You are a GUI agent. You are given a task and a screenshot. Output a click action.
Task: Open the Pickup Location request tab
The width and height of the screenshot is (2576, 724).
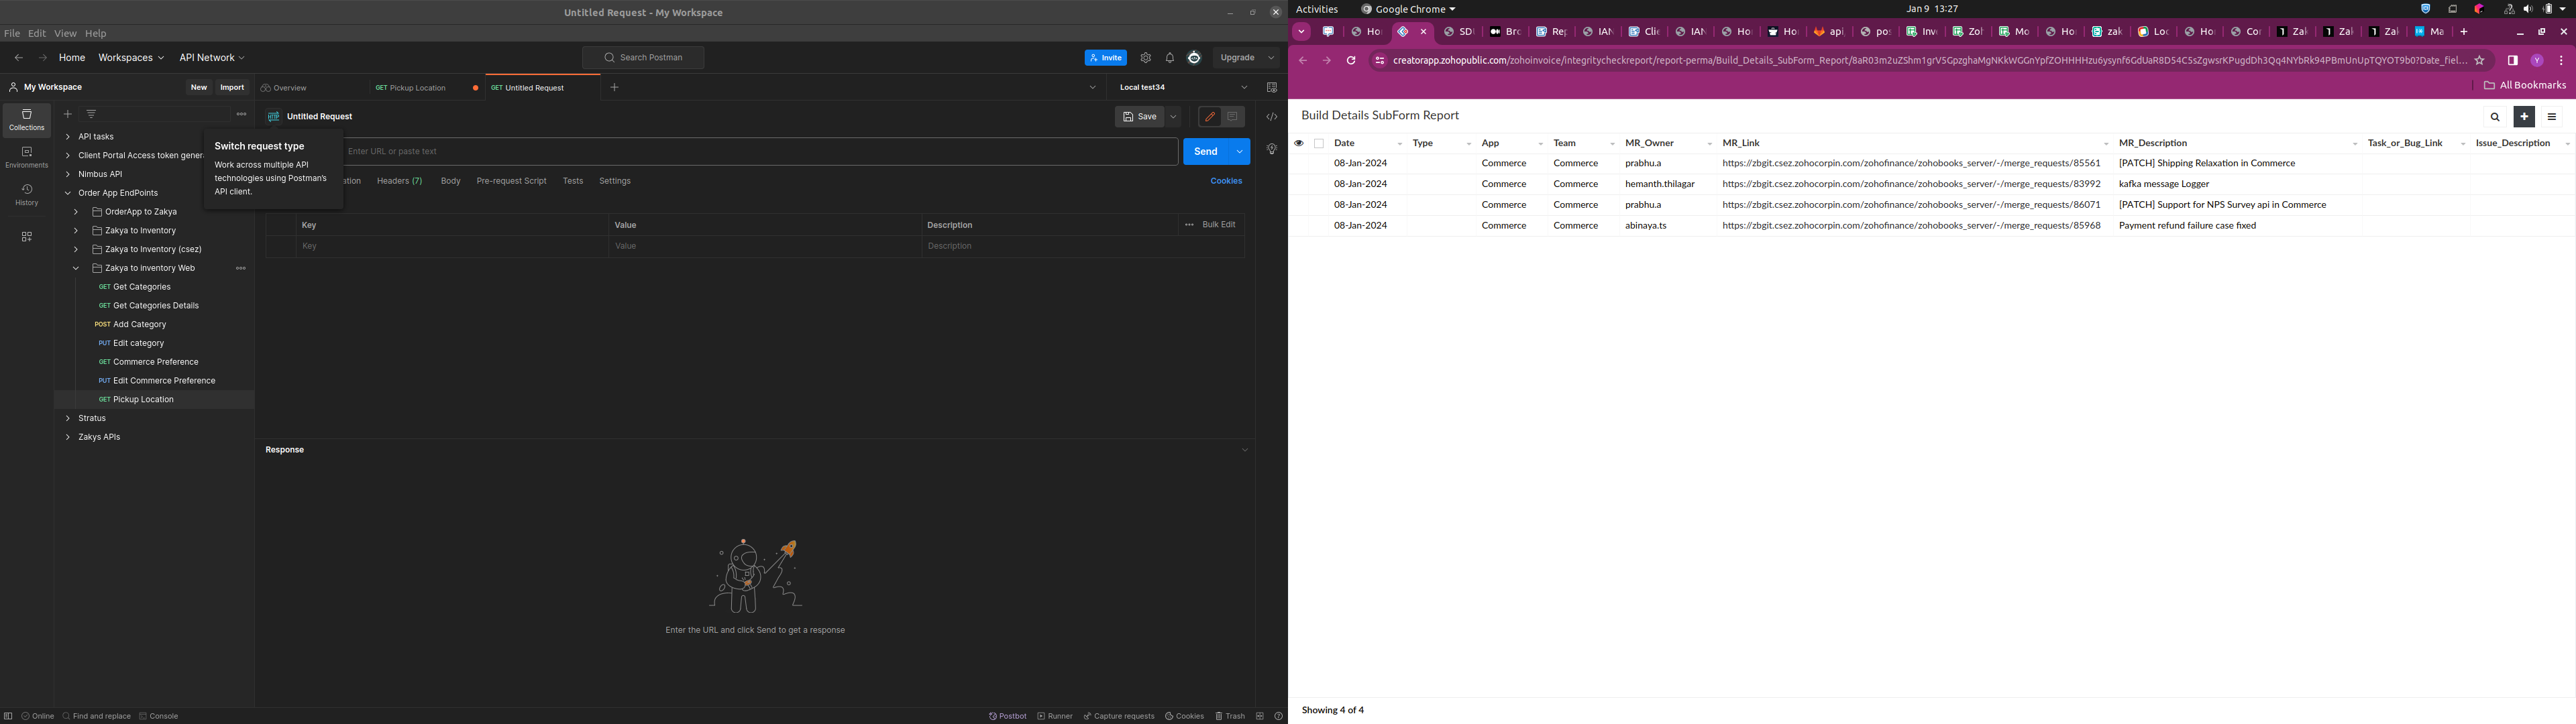(416, 88)
